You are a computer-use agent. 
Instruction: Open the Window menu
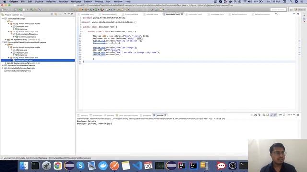point(118,1)
